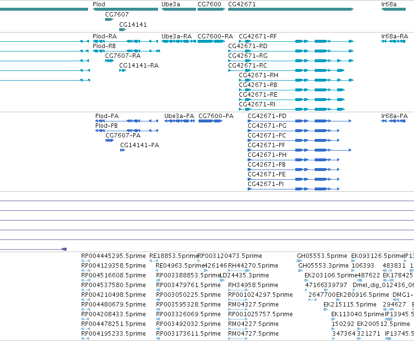Select the CG42671-RH transcript label

(x=258, y=75)
